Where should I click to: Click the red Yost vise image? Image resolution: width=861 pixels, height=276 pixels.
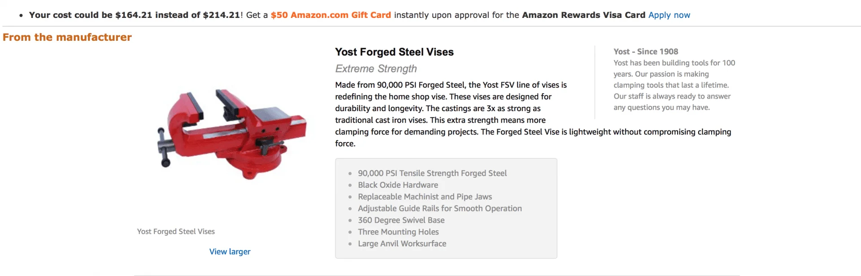(x=231, y=134)
